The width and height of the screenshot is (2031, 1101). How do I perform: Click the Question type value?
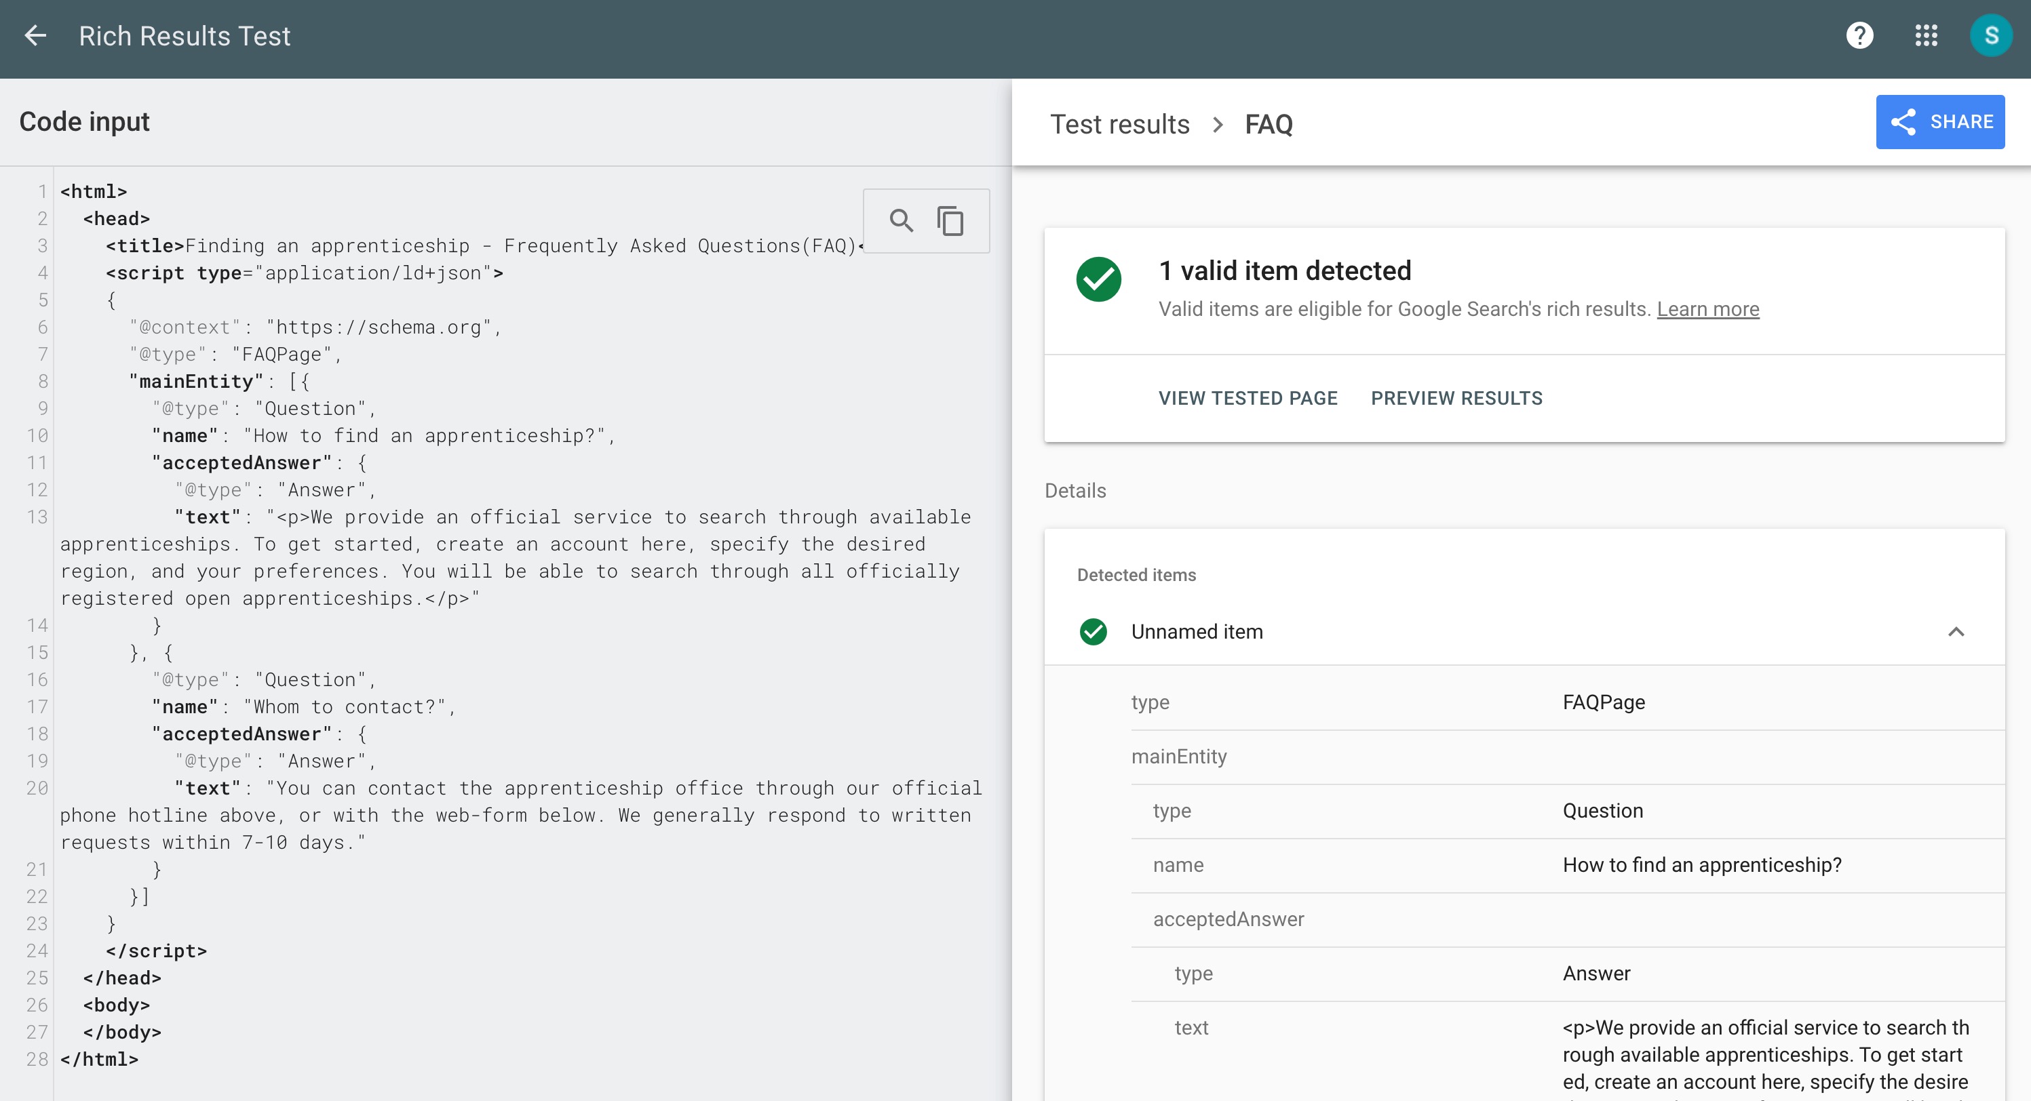coord(1602,811)
